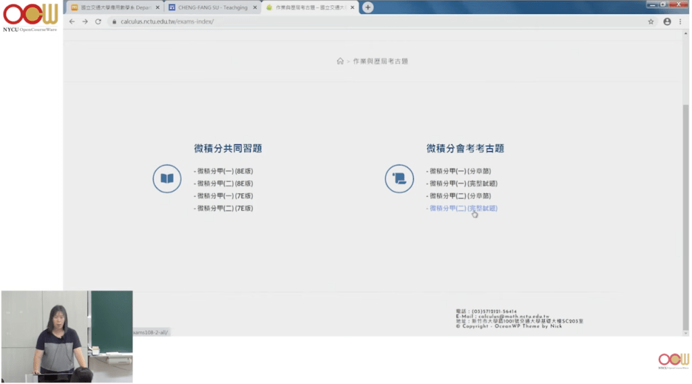This screenshot has width=692, height=384.
Task: Reload the page with refresh icon
Action: coord(98,22)
